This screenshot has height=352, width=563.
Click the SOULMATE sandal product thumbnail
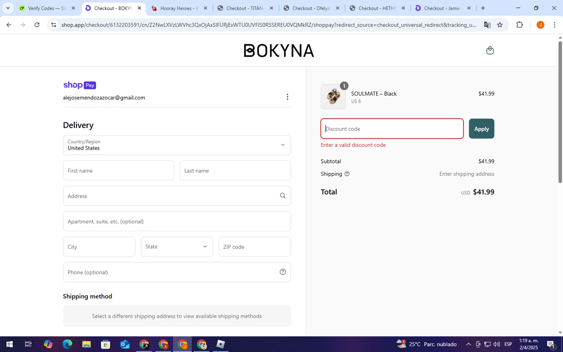[x=333, y=97]
